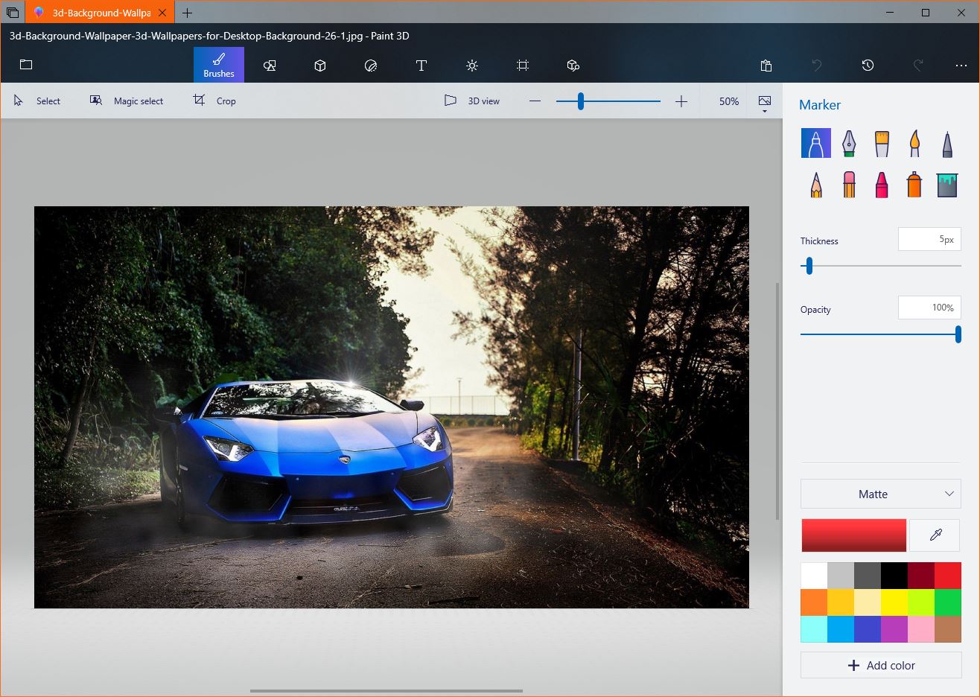Select the Calligraphy pen brush
This screenshot has height=697, width=980.
click(849, 143)
